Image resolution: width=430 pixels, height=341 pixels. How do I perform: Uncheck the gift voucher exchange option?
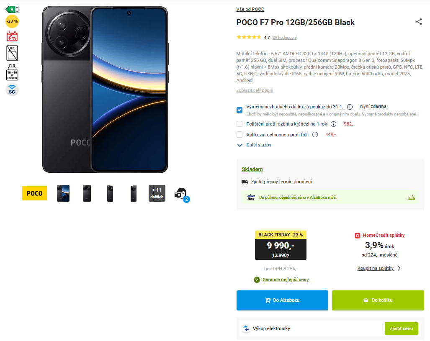[x=239, y=110]
